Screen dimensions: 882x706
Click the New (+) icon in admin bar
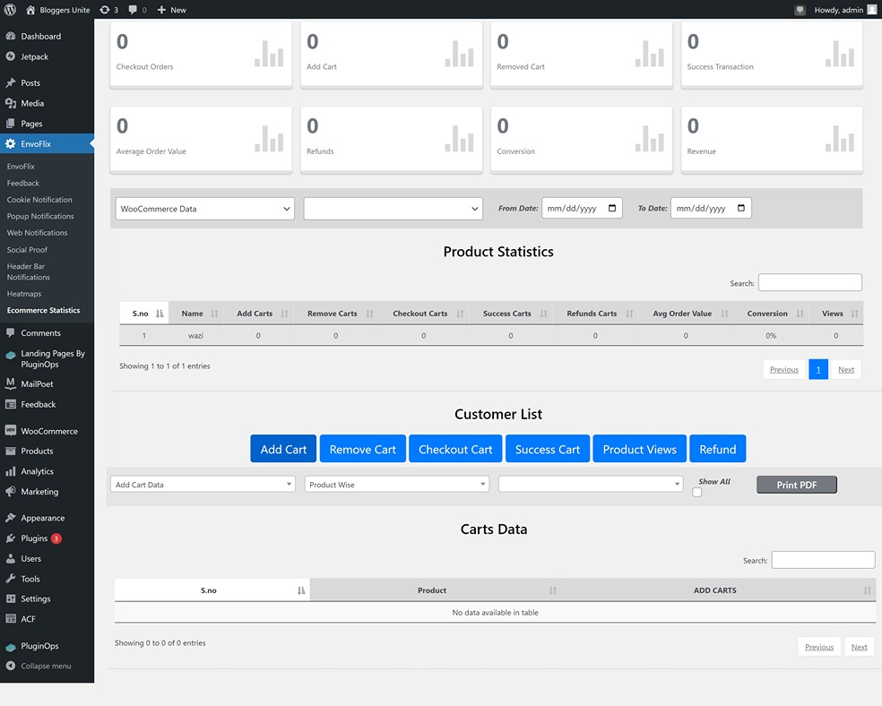point(160,10)
